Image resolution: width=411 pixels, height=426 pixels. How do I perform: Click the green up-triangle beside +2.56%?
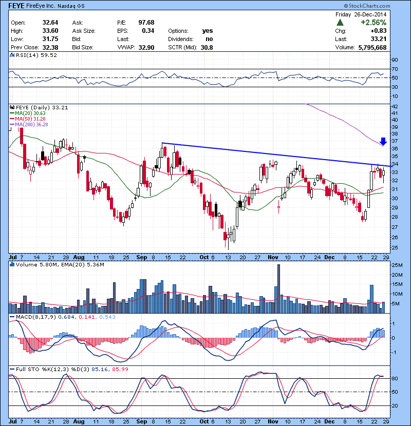tap(340, 23)
